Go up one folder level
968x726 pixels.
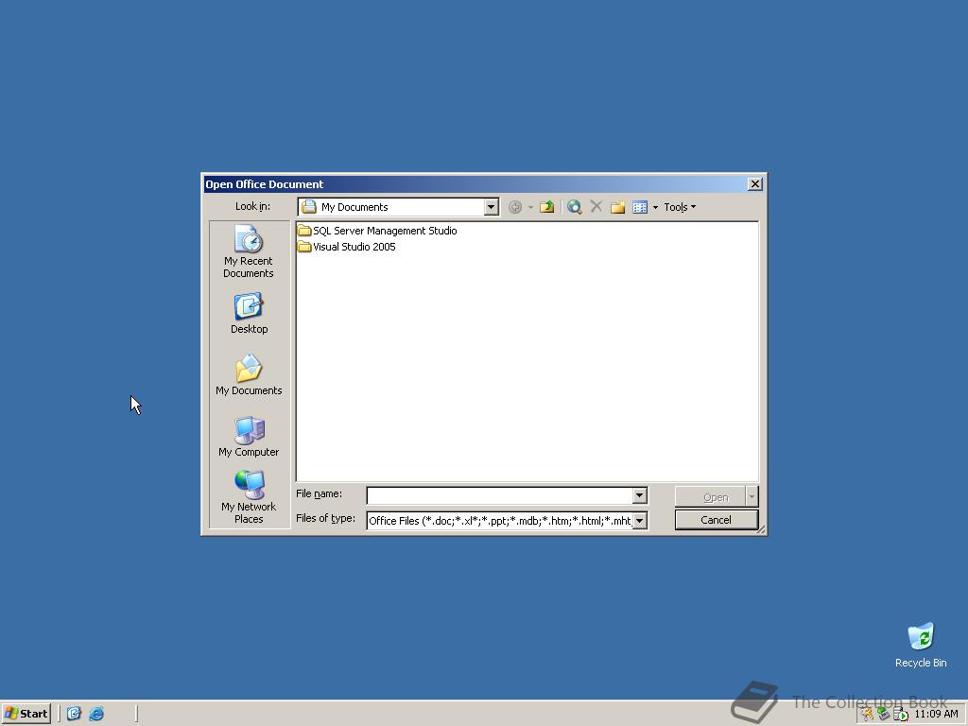point(546,207)
